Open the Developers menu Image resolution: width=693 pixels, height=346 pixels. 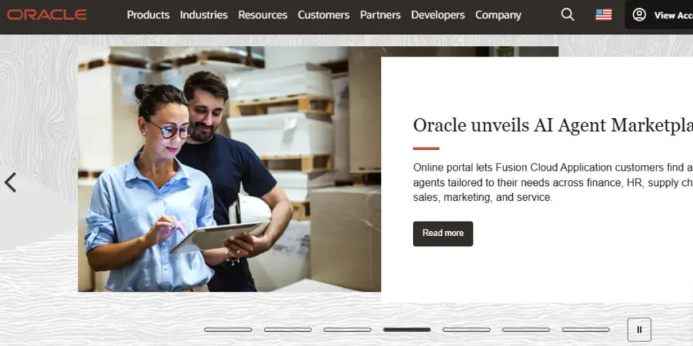pyautogui.click(x=438, y=15)
